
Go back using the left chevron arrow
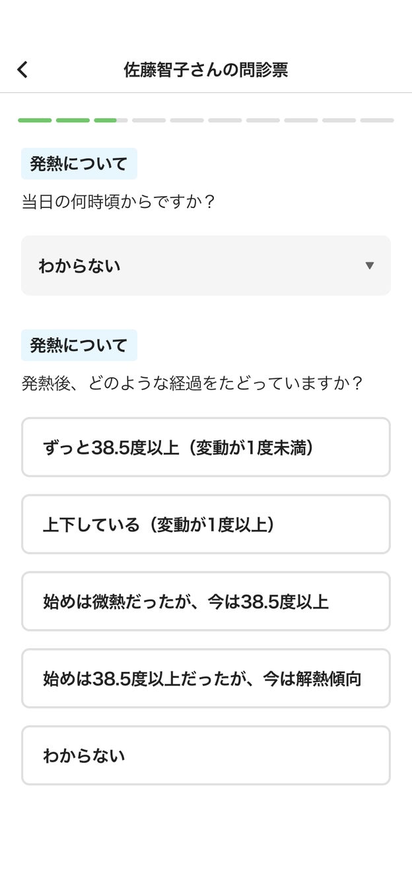click(x=22, y=70)
